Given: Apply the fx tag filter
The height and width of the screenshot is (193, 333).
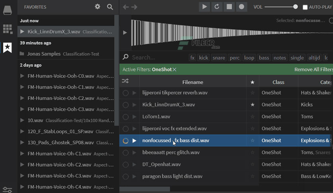Looking at the screenshot, I should pyautogui.click(x=192, y=57).
